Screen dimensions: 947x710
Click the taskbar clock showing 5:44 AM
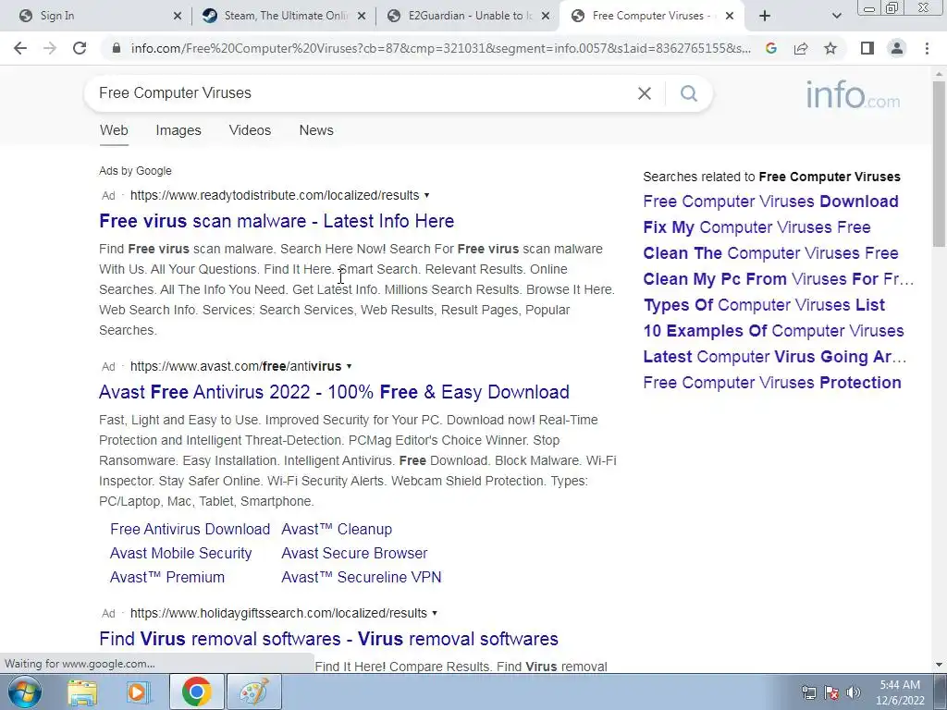tap(900, 692)
